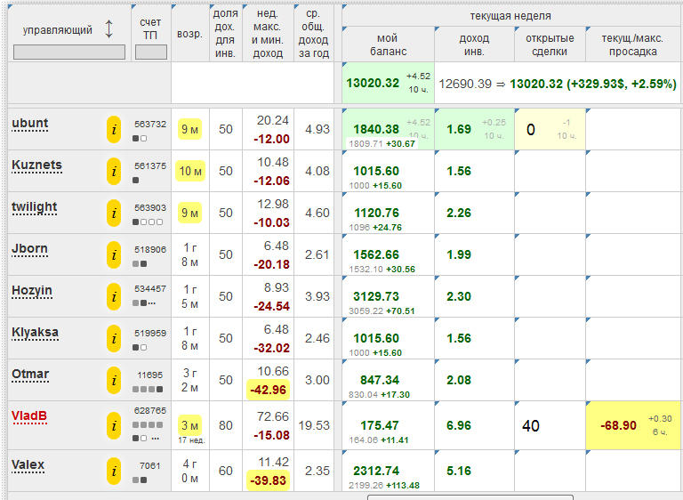Click VladB investor share 80
The image size is (683, 500).
226,425
